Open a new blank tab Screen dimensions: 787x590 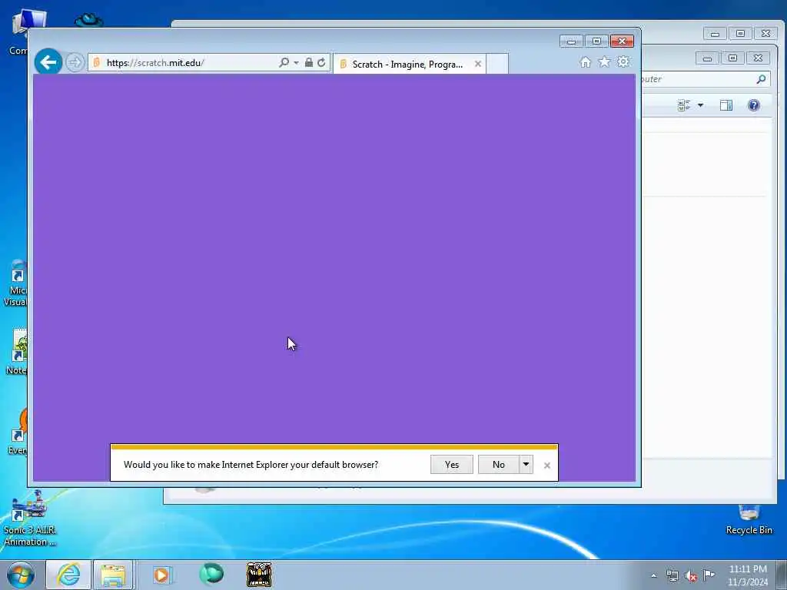click(x=497, y=64)
